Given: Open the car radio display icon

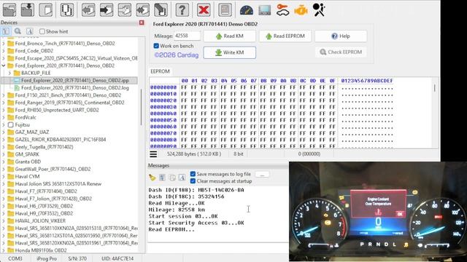Looking at the screenshot, I should tap(265, 10).
